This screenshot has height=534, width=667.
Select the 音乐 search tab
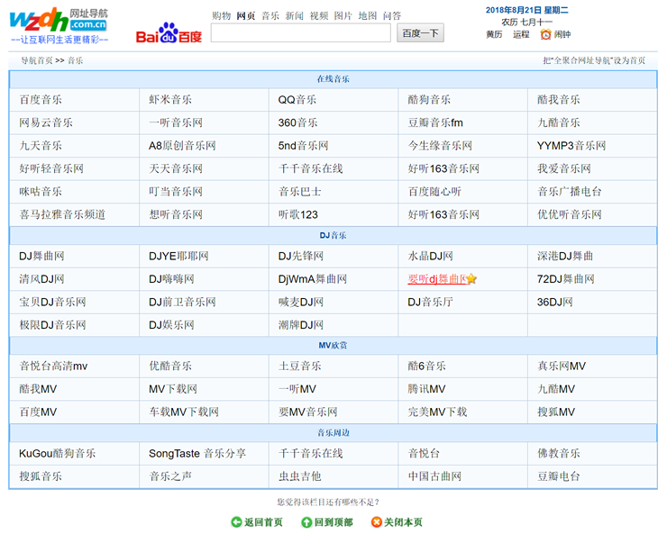coord(270,15)
